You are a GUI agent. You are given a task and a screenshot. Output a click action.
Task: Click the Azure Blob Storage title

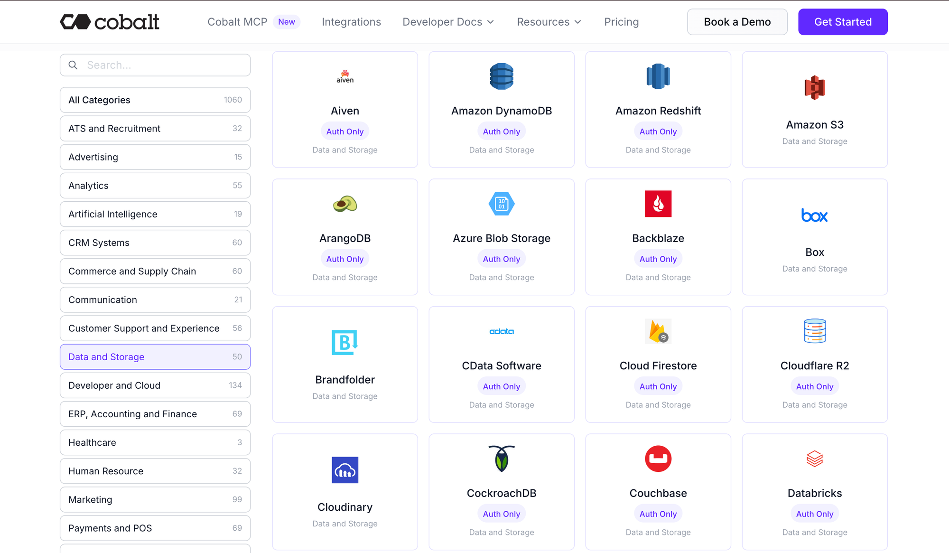click(x=502, y=238)
